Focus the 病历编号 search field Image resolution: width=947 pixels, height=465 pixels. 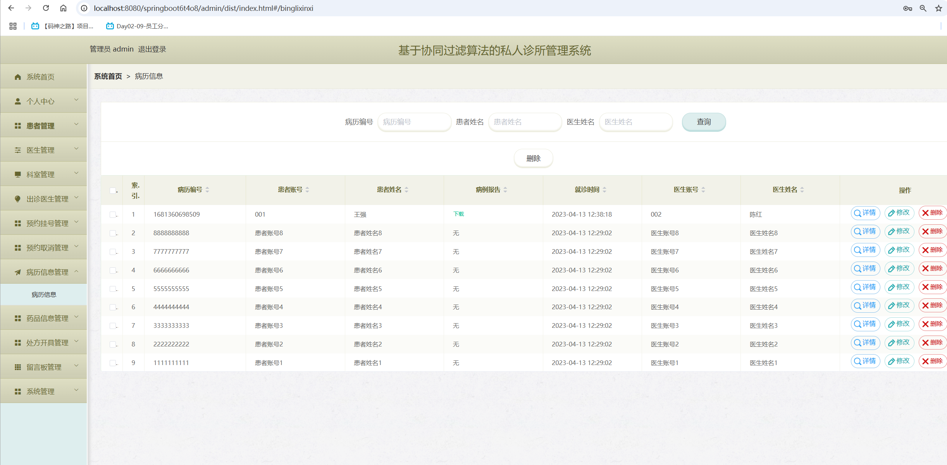(414, 122)
